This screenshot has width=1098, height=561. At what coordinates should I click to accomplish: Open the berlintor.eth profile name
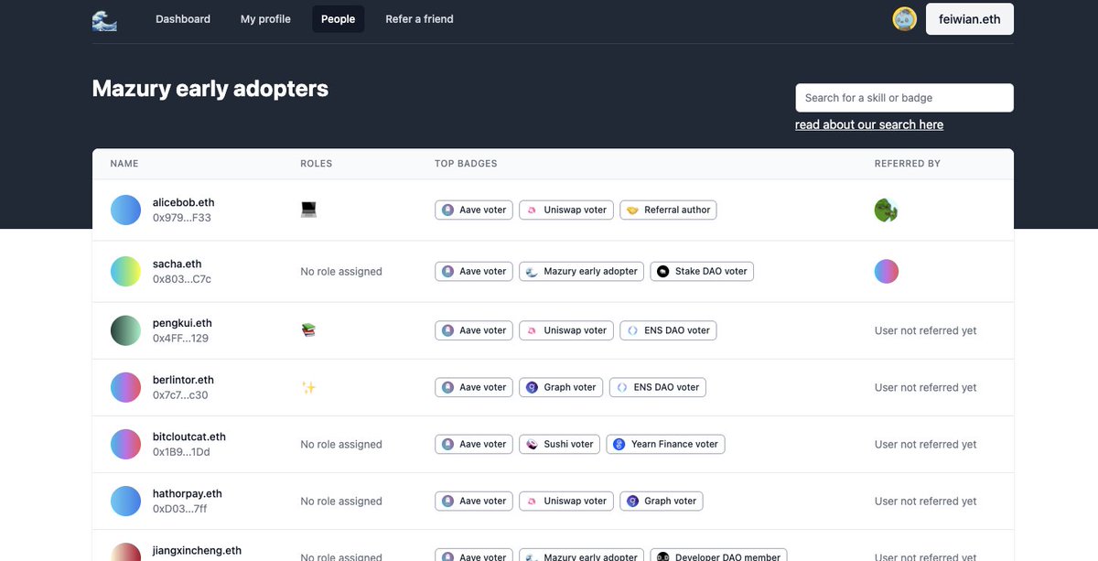click(x=183, y=380)
